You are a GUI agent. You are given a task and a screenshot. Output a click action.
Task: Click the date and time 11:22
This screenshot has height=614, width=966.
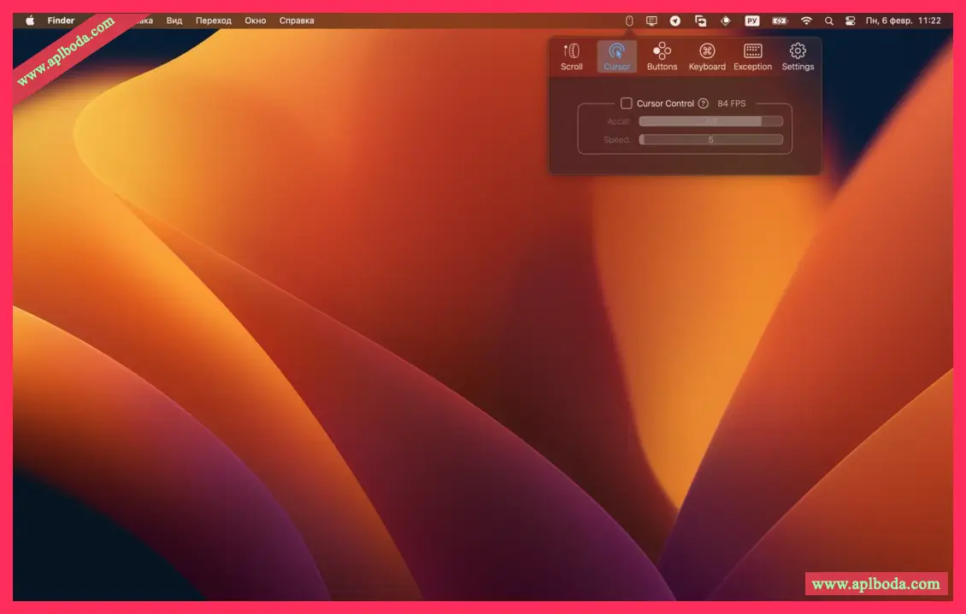[903, 21]
